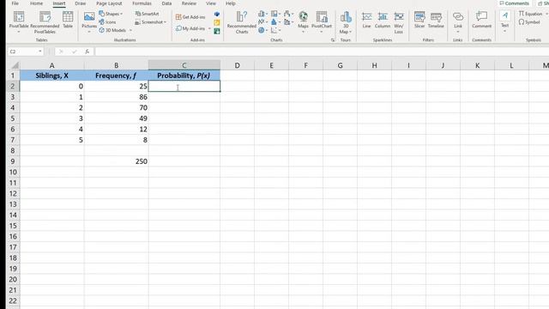This screenshot has height=309, width=549.
Task: Insert a line or area chart
Action: [x=262, y=22]
